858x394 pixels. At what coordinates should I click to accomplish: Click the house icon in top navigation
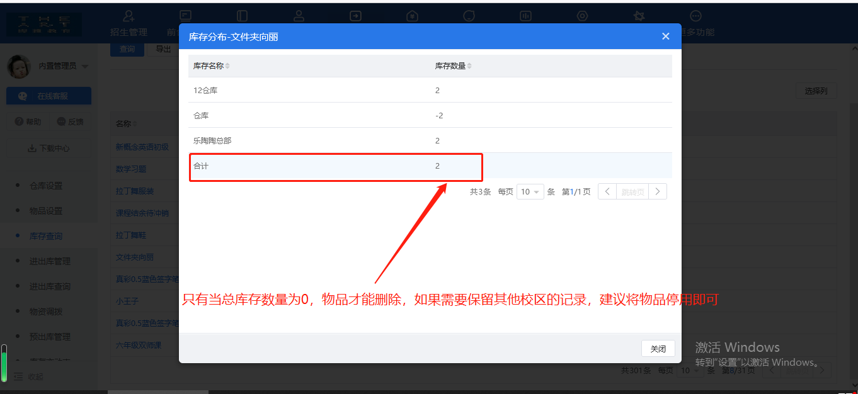412,16
